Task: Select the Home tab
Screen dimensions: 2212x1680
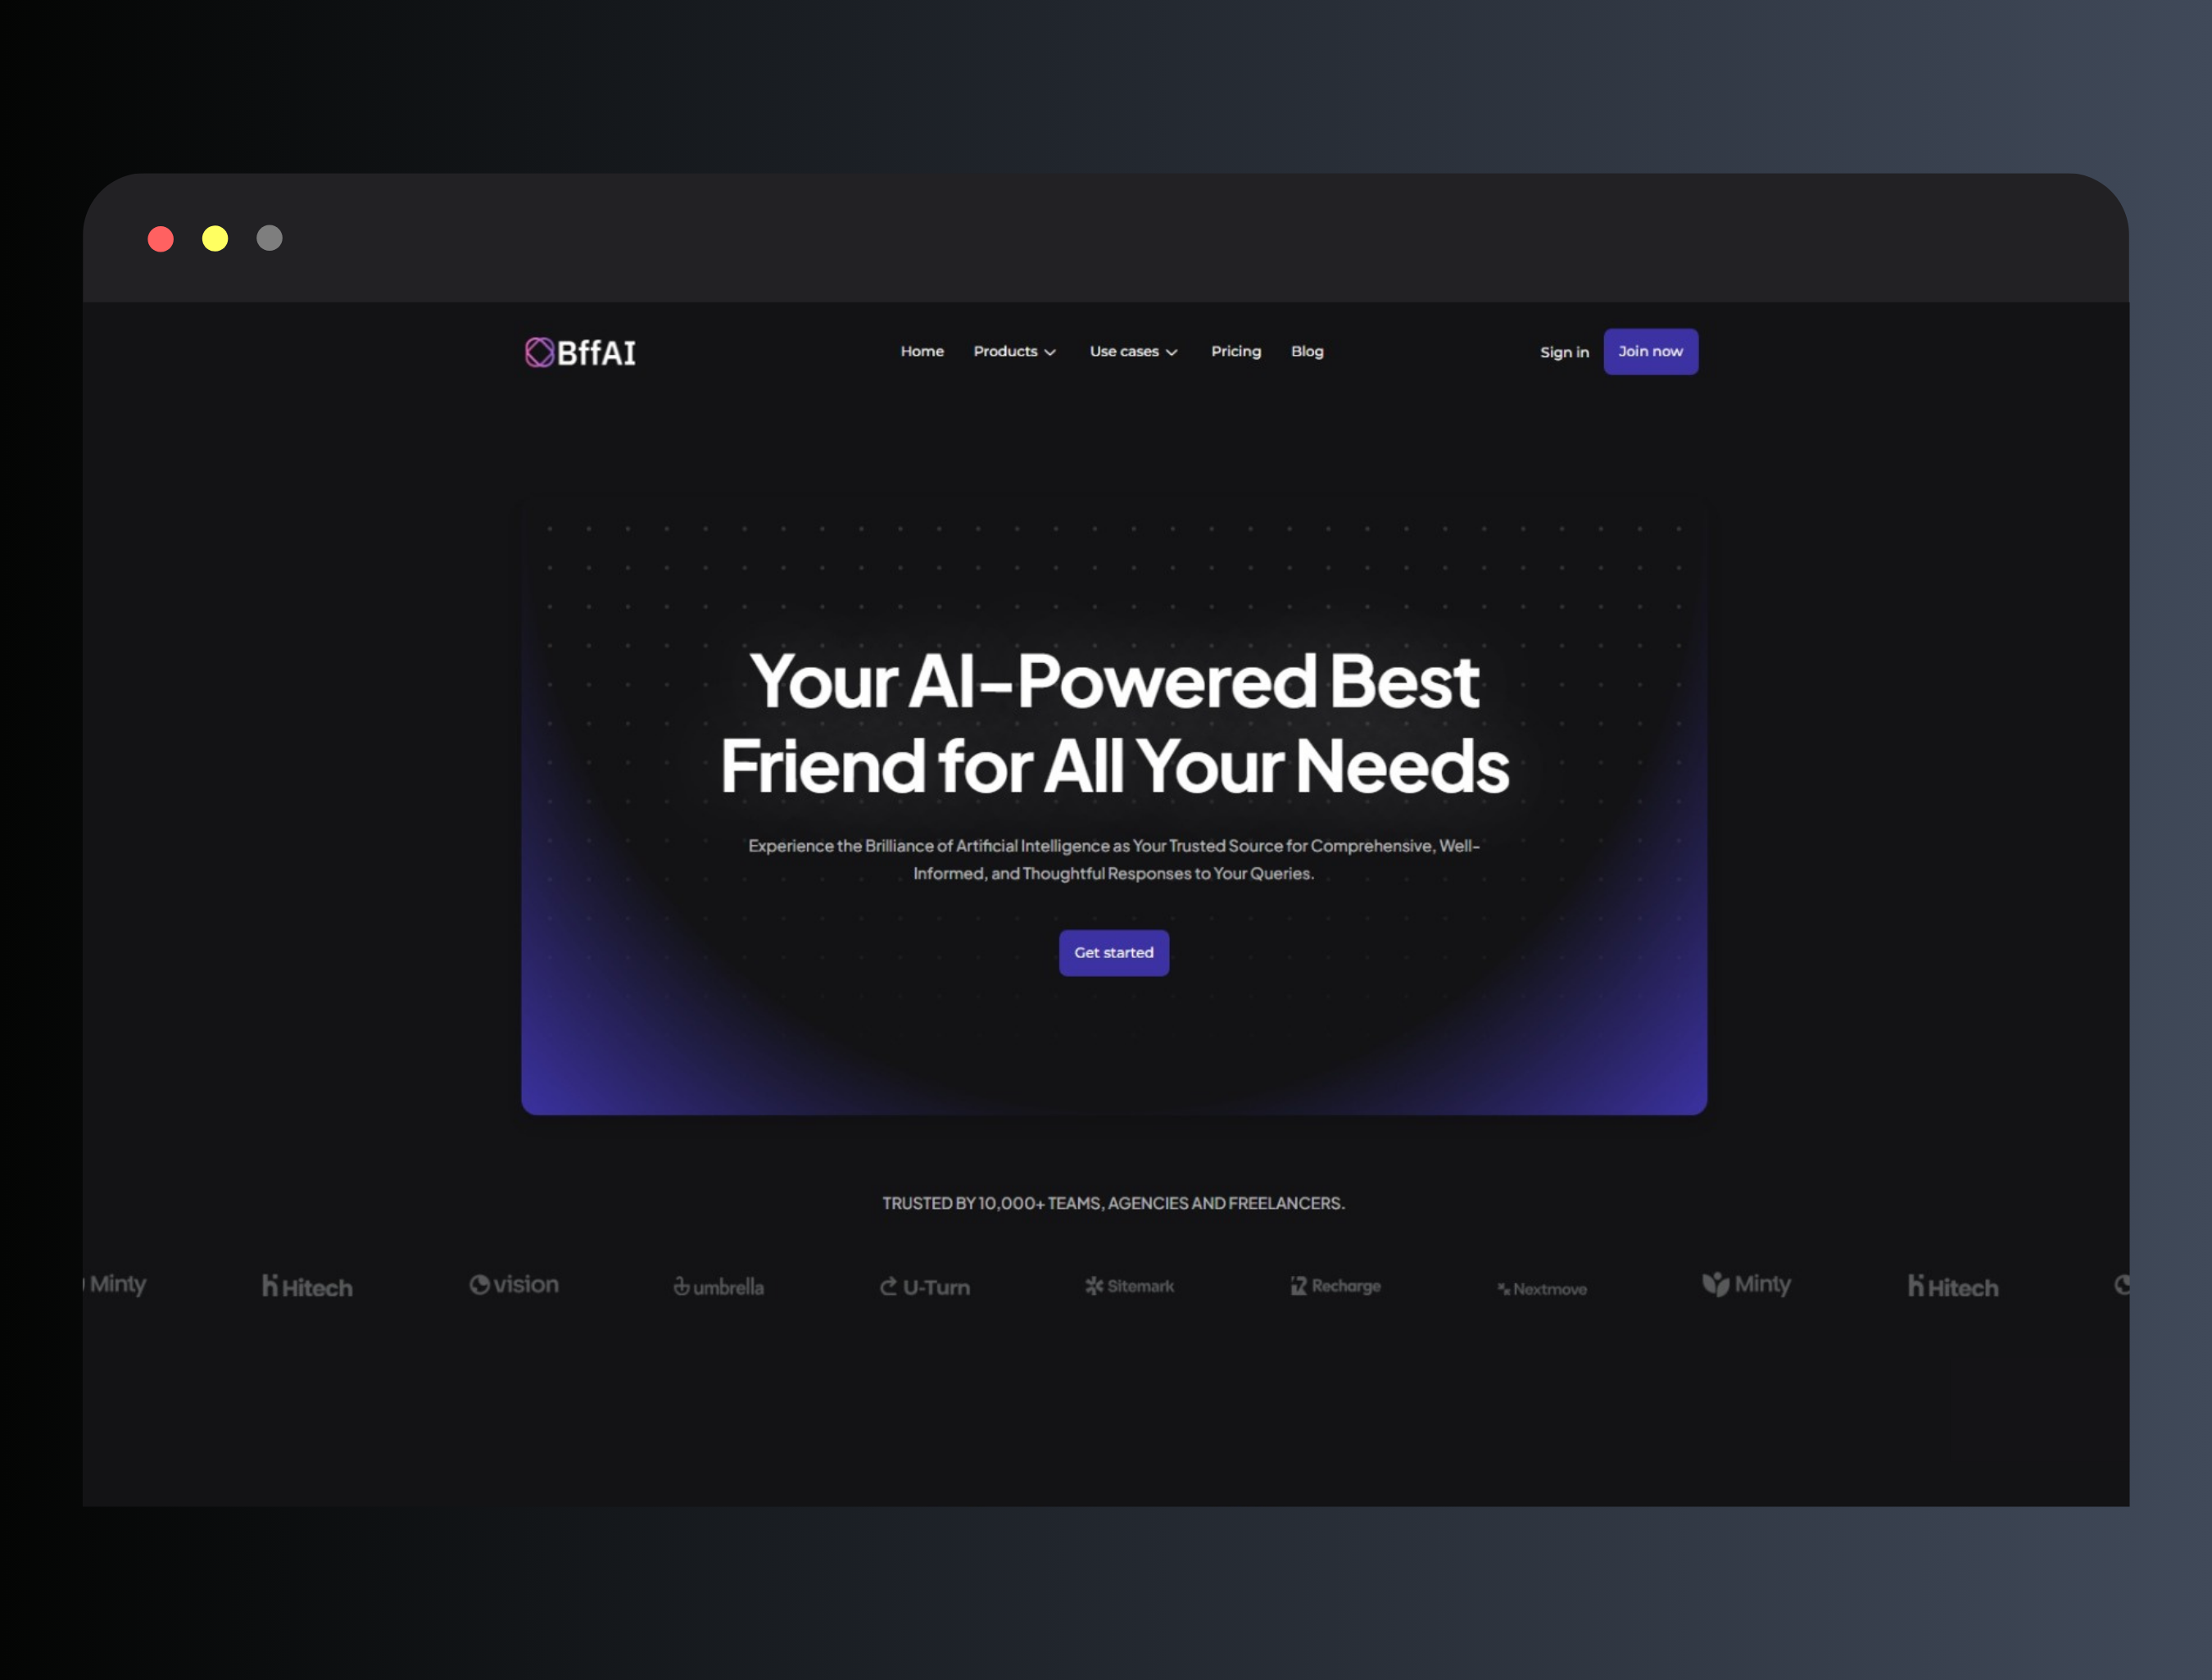Action: [921, 352]
